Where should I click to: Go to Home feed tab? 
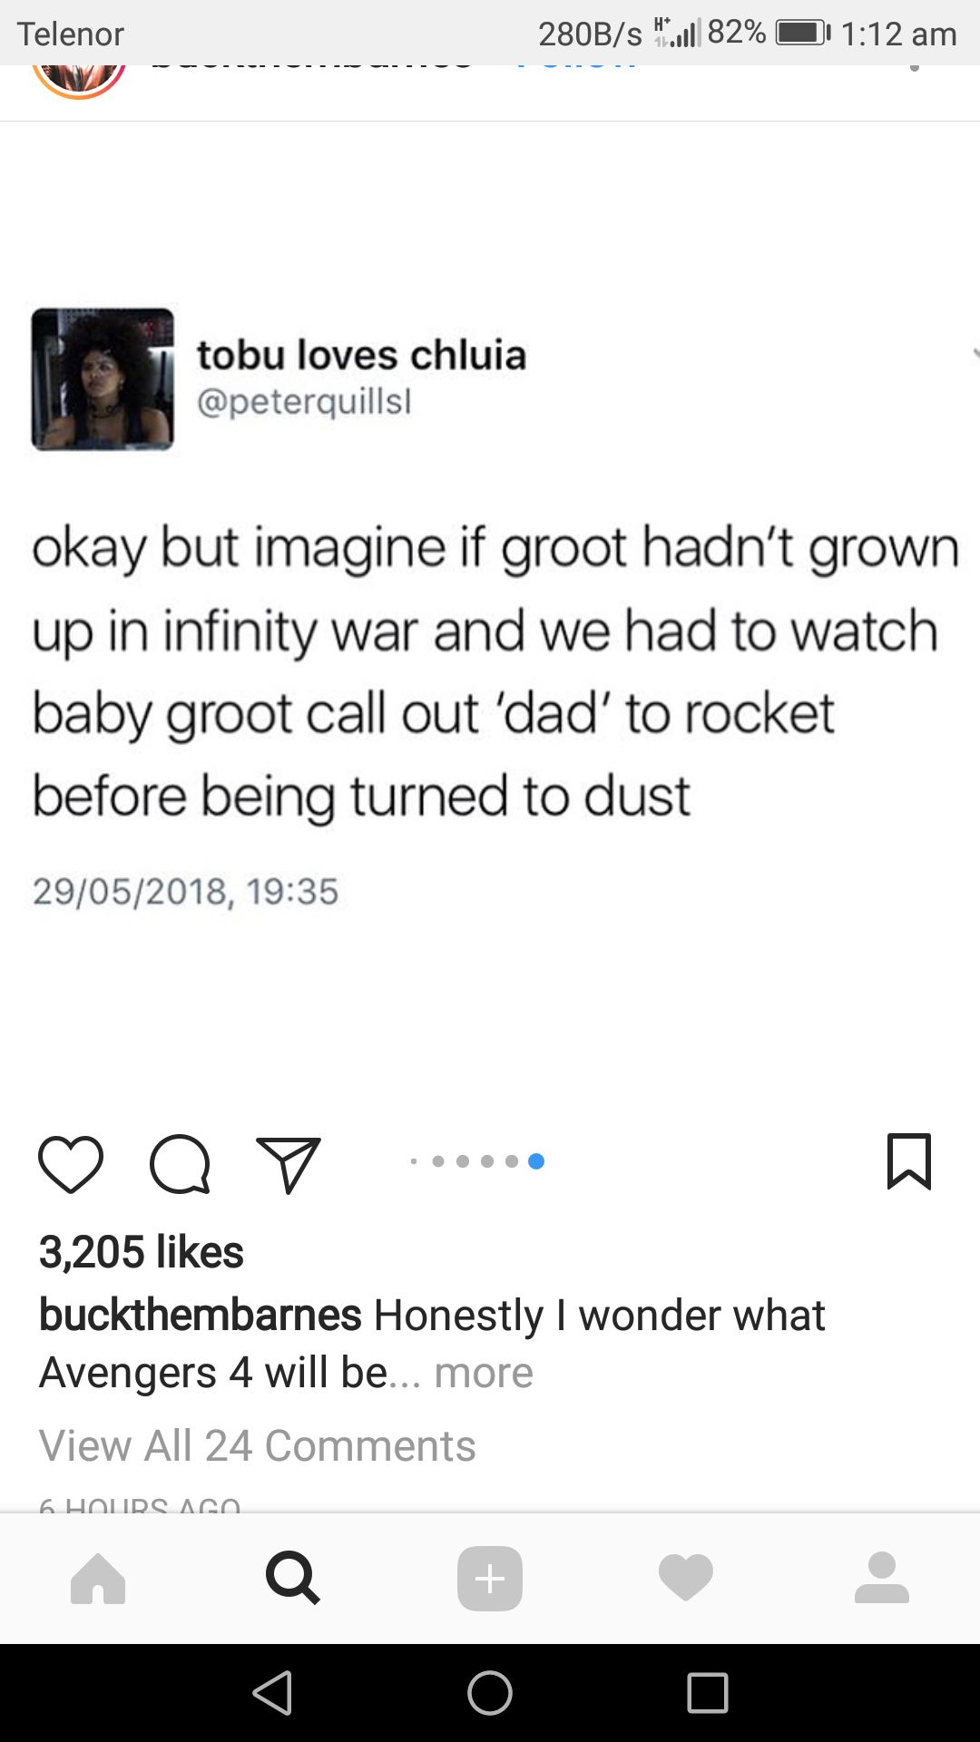98,1579
